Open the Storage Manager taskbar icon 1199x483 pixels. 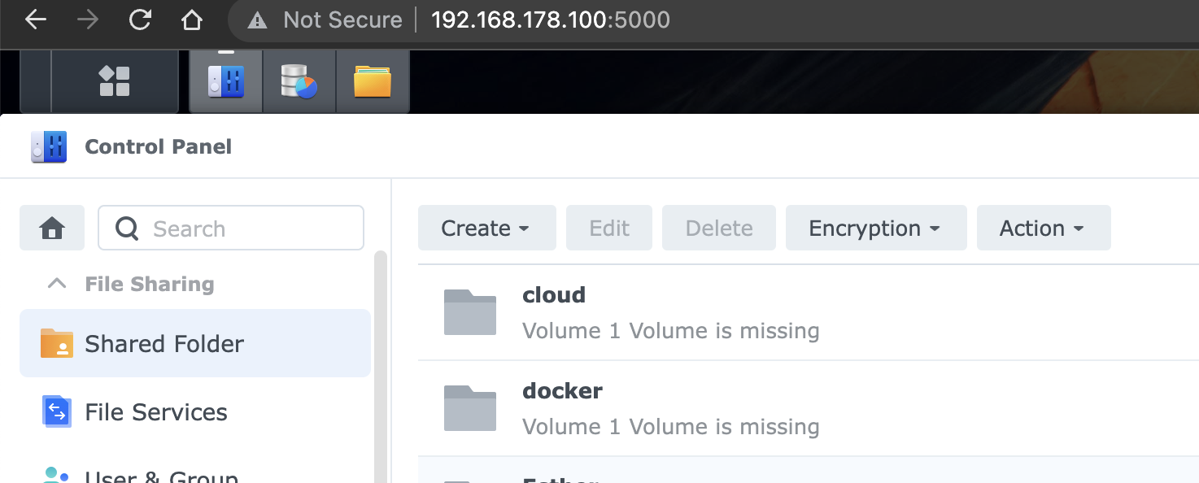pyautogui.click(x=299, y=81)
